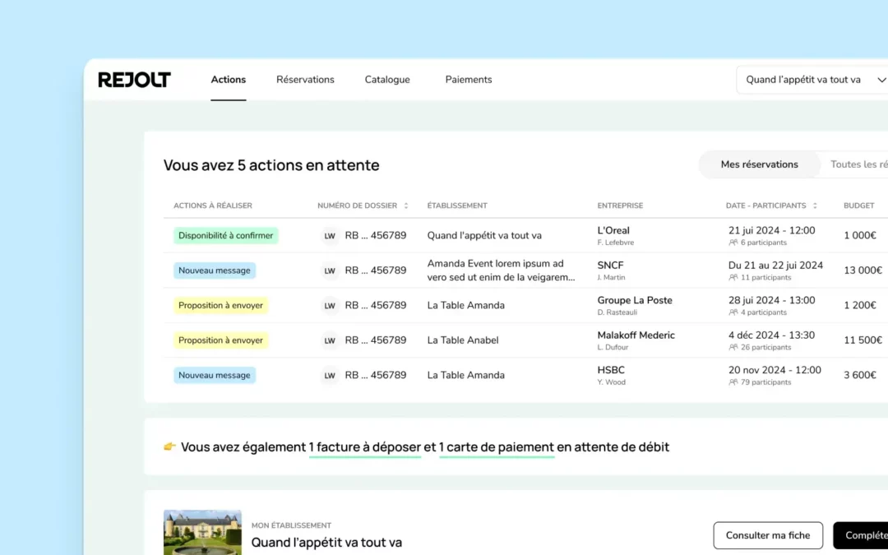Click contact name D. Rasteauli
The image size is (888, 555).
tap(617, 312)
